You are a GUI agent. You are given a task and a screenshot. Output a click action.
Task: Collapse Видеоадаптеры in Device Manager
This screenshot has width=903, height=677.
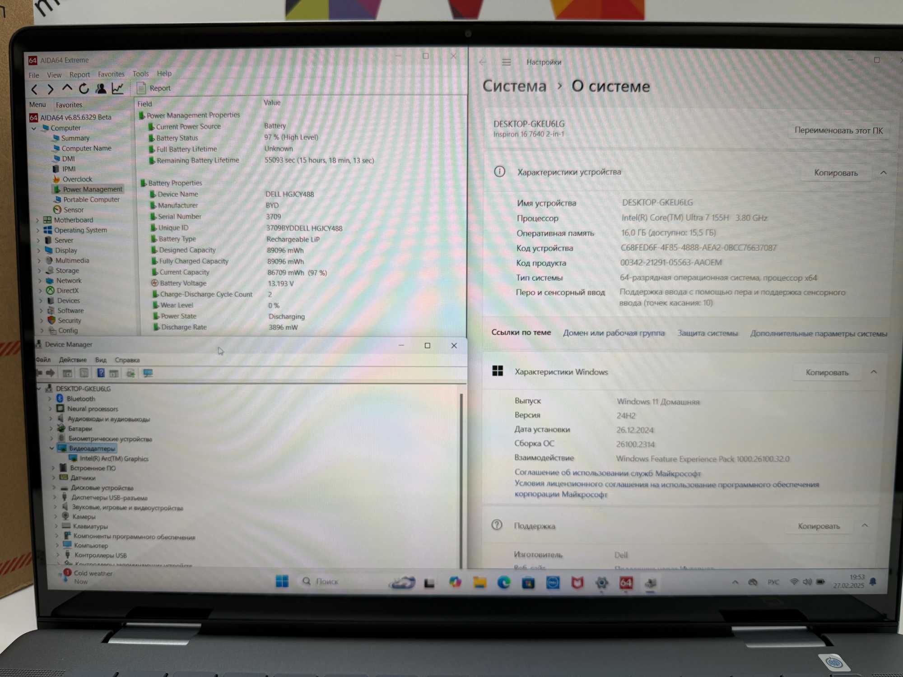52,449
